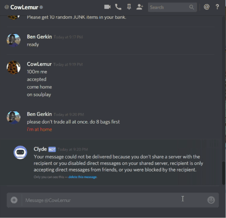Click the CowLemur header title
Image resolution: width=226 pixels, height=218 pixels.
[24, 7]
